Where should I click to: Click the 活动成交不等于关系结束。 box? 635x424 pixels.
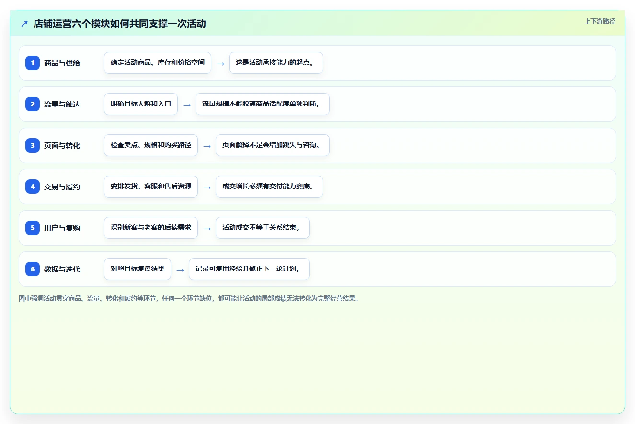[263, 228]
